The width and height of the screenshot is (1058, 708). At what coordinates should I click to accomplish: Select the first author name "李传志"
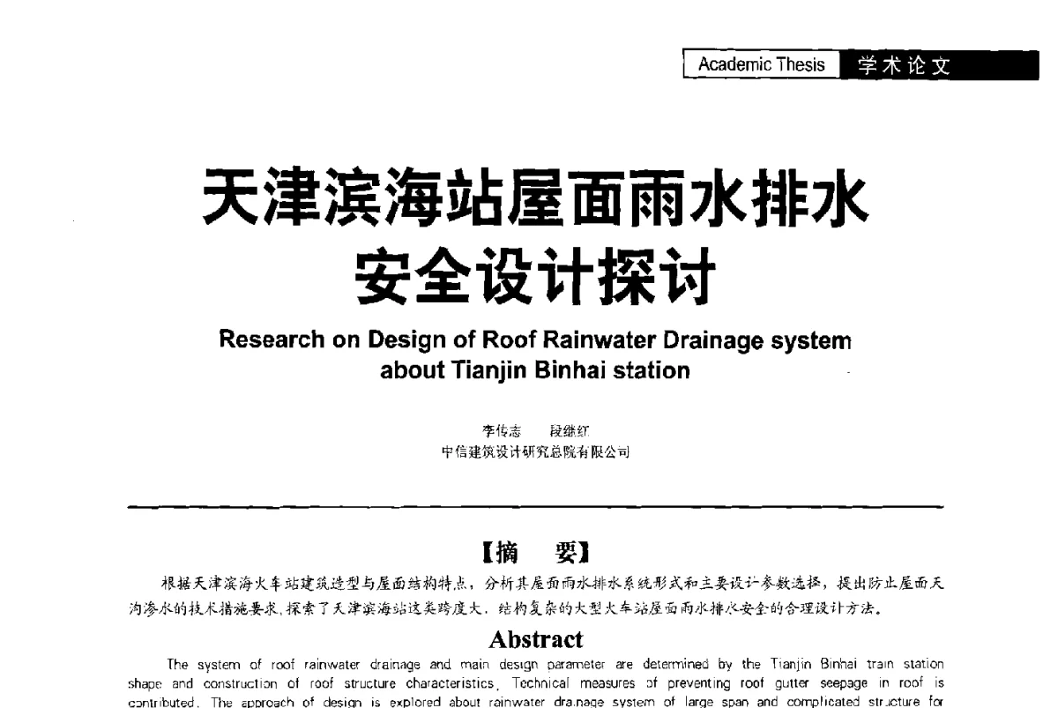[500, 431]
